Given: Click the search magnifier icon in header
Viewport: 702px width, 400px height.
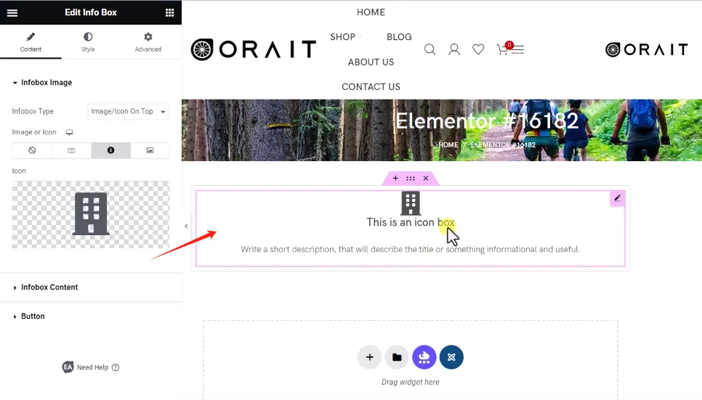Looking at the screenshot, I should (x=430, y=49).
